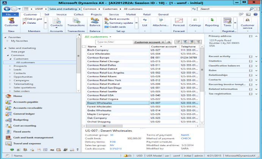Toggle the select-all checkbox in grid header
Image resolution: width=262 pixels, height=159 pixels.
(x=84, y=47)
